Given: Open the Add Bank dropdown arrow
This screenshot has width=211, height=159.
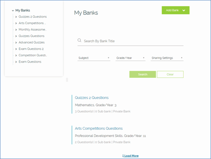Looking at the screenshot, I should click(184, 10).
